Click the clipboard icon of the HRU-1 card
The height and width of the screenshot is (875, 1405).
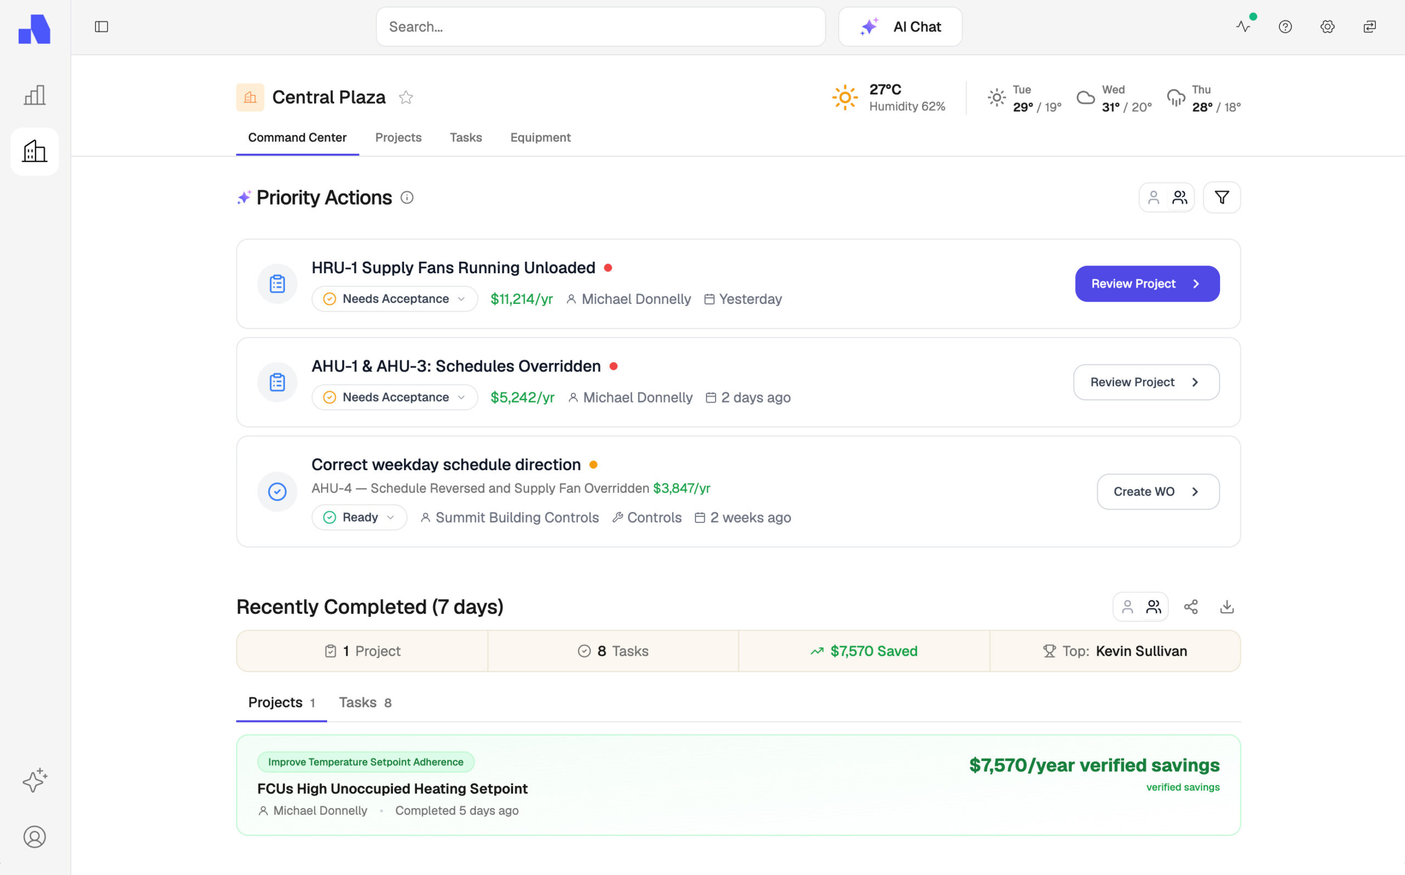(277, 284)
